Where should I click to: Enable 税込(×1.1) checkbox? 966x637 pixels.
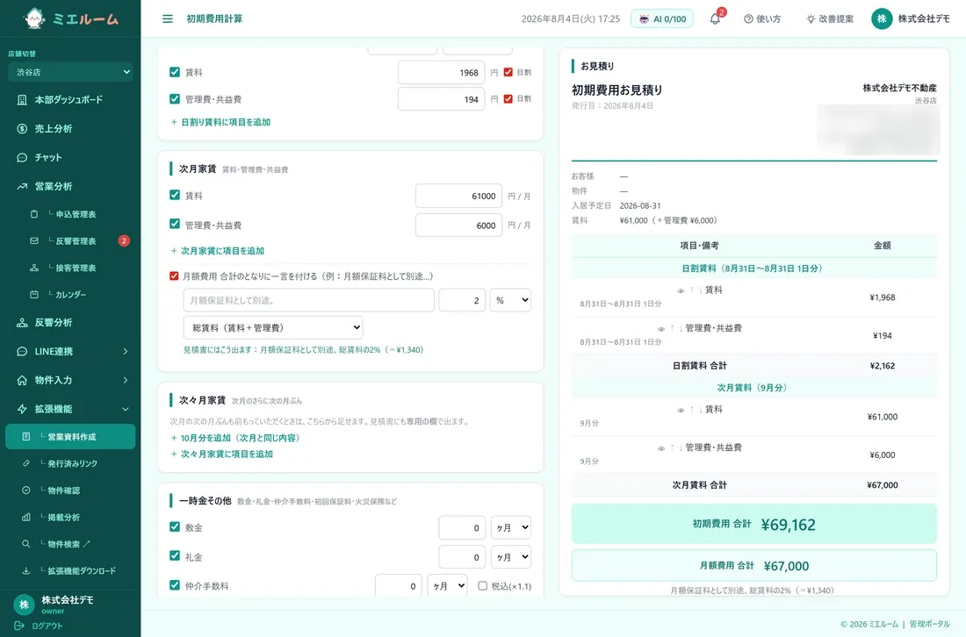(482, 586)
